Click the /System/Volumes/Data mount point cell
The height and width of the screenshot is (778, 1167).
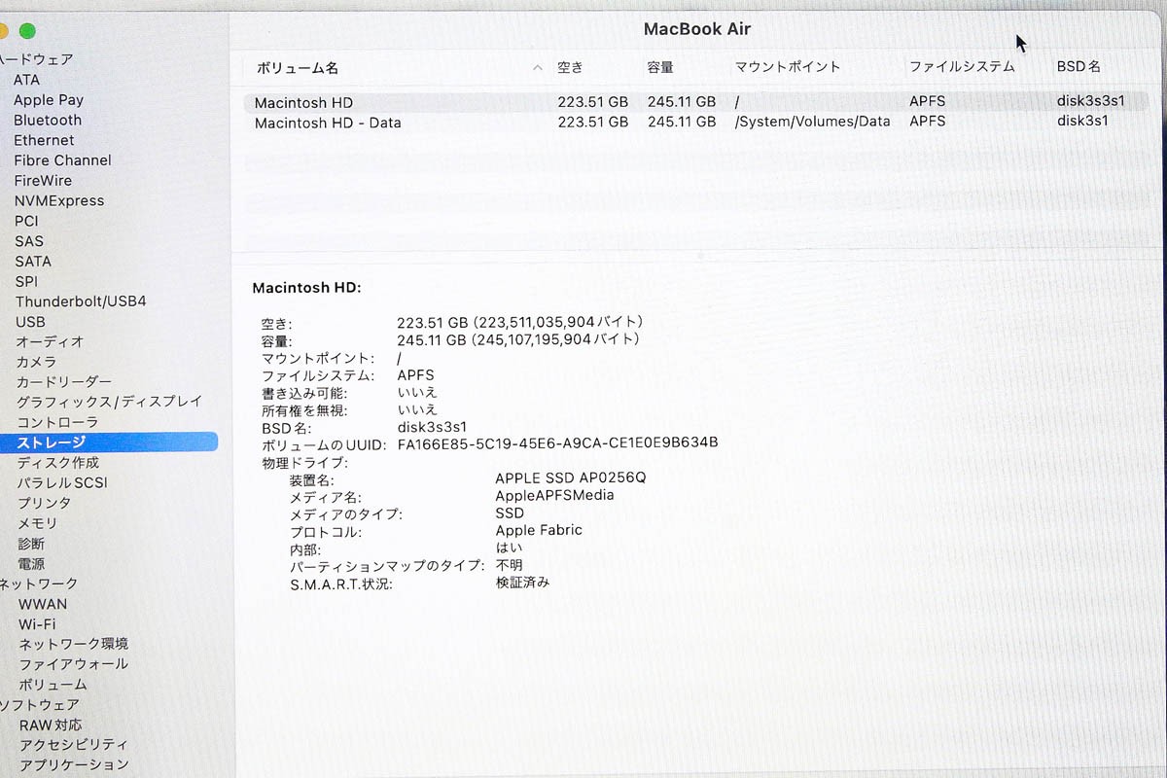(813, 122)
